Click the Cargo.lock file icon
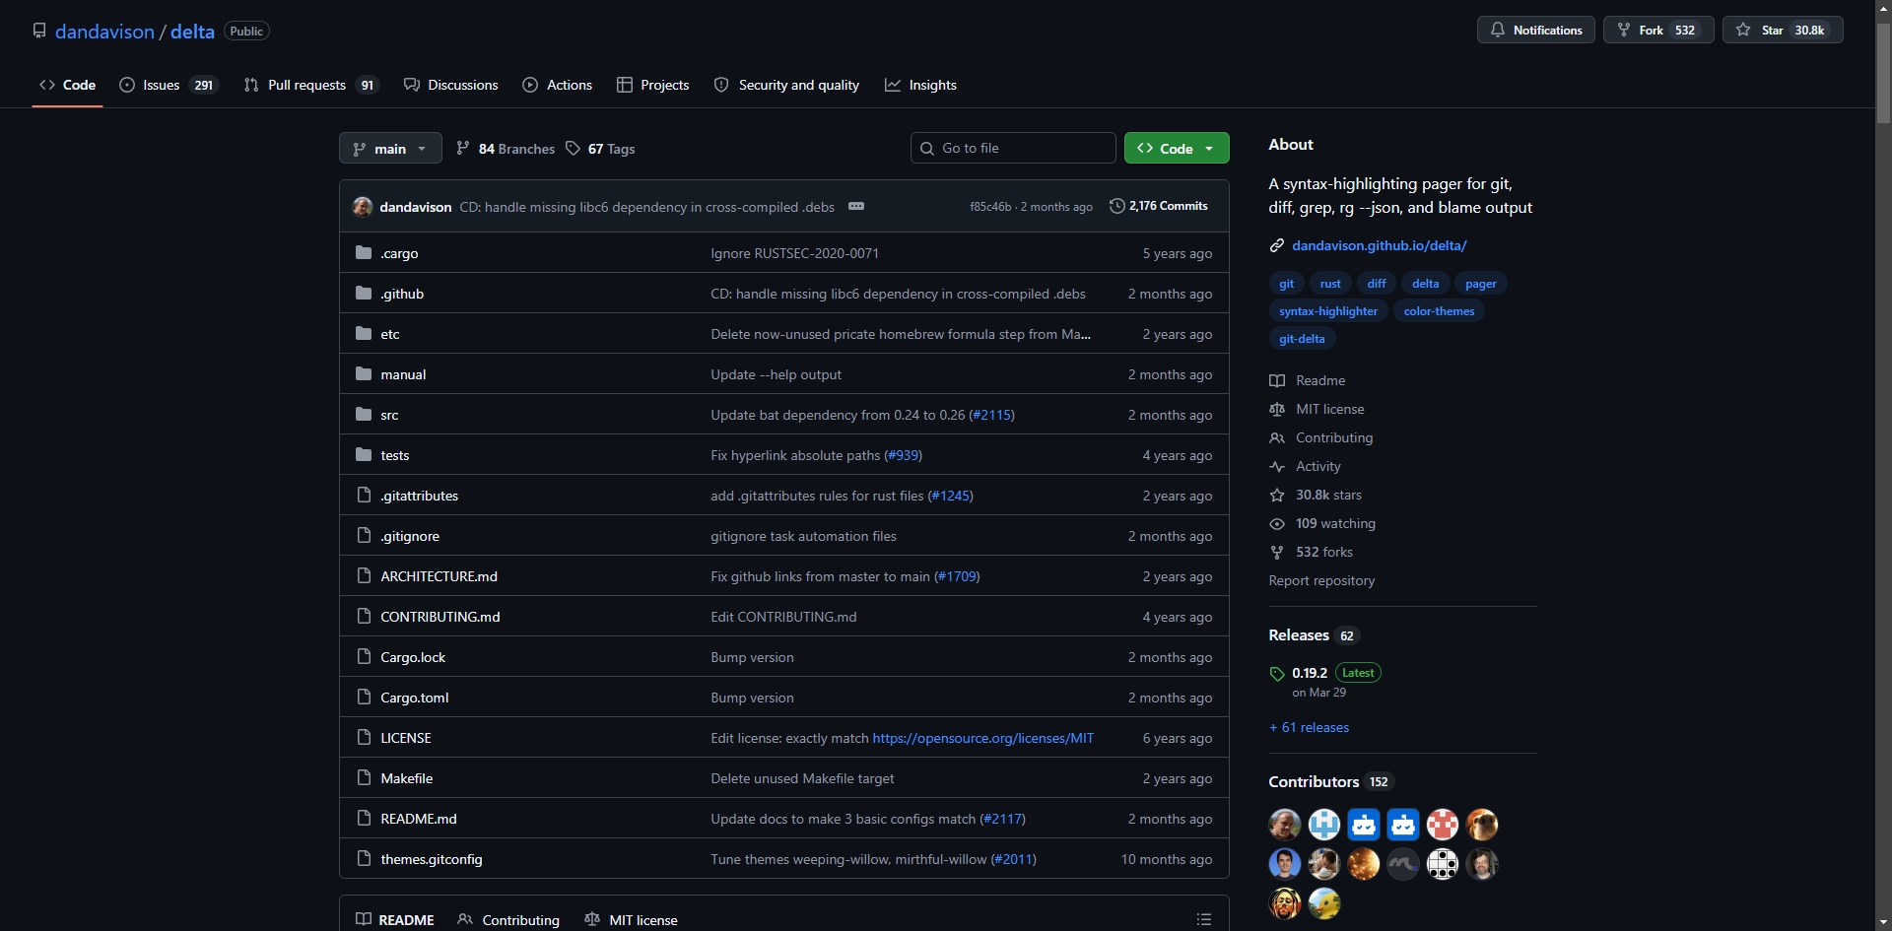Screen dimensions: 1892x931 click(x=364, y=656)
